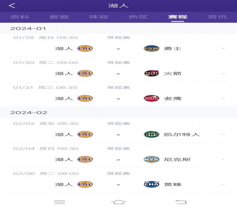Switch to the 资料 tab
Screen dimensions: 237x208
(x=20, y=17)
